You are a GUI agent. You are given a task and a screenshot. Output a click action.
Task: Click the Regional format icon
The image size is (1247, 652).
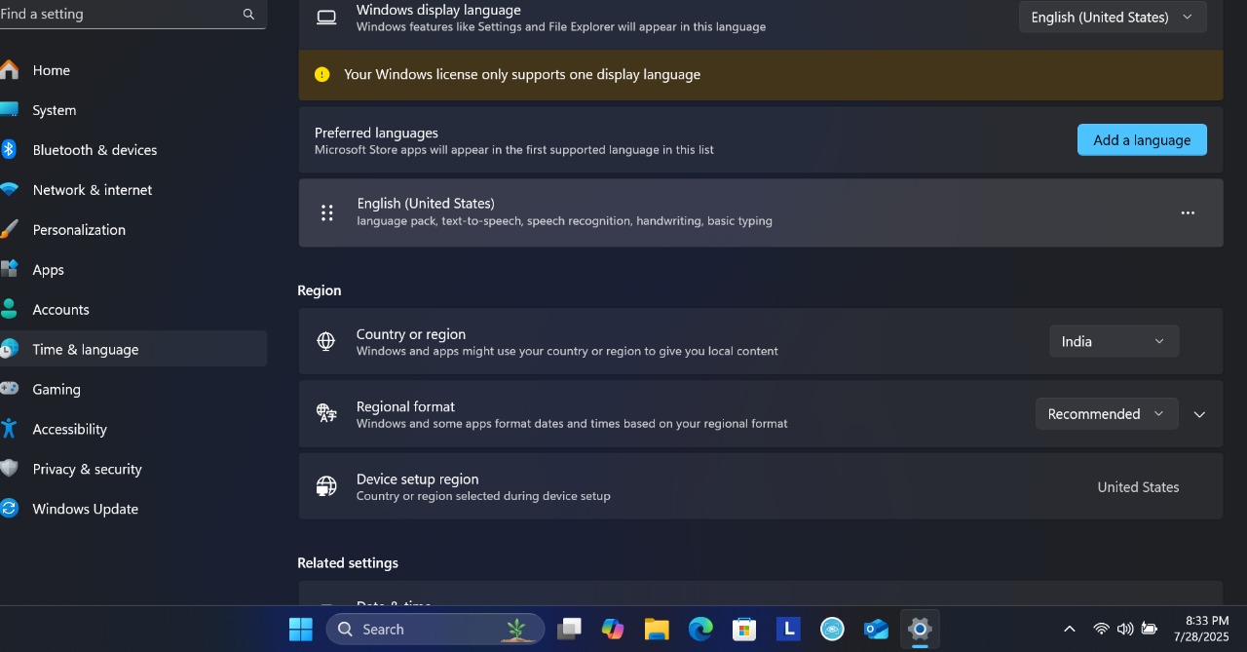(326, 413)
